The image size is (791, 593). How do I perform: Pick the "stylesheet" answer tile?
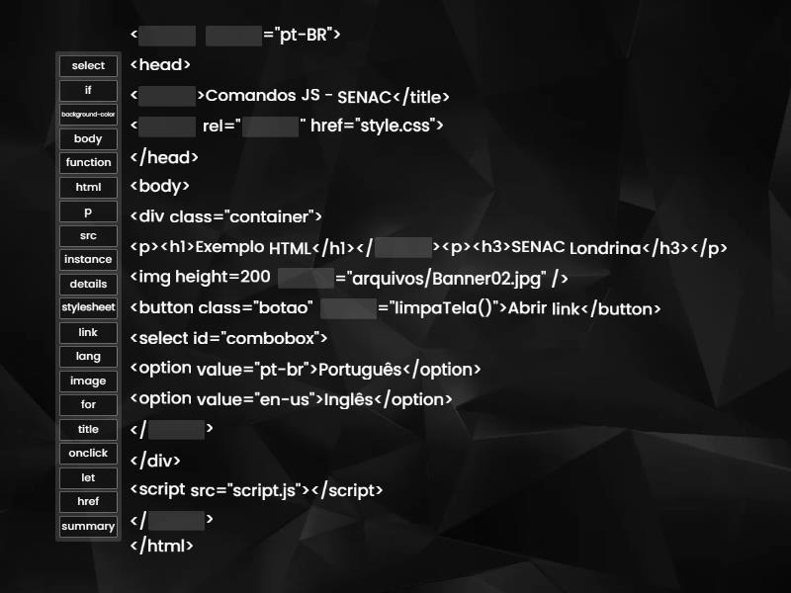coord(87,308)
